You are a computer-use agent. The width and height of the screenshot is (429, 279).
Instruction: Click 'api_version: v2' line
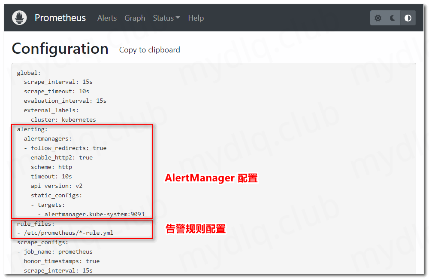tap(56, 186)
